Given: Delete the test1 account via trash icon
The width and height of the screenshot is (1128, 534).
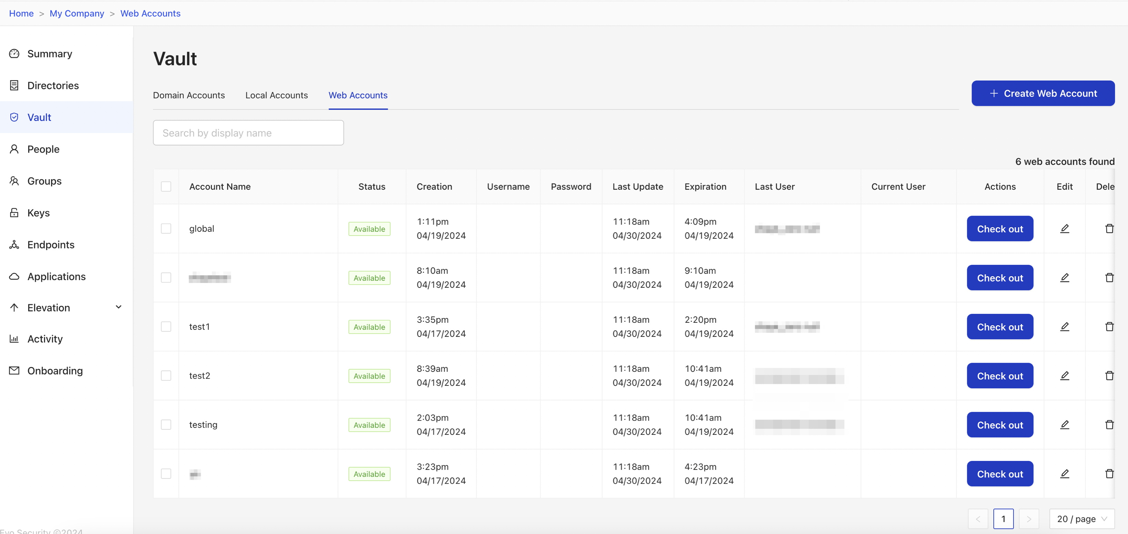Looking at the screenshot, I should coord(1109,327).
